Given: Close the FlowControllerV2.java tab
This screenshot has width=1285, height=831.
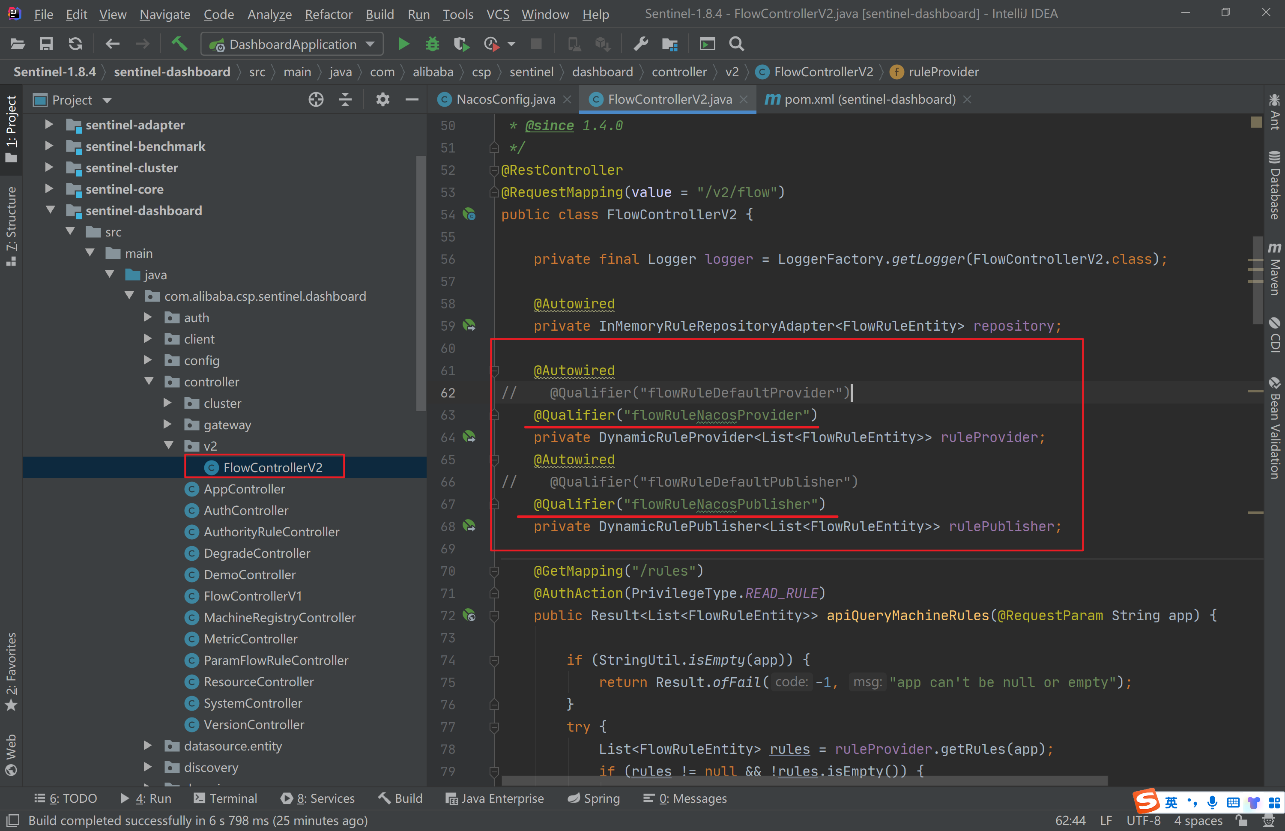Looking at the screenshot, I should 744,99.
